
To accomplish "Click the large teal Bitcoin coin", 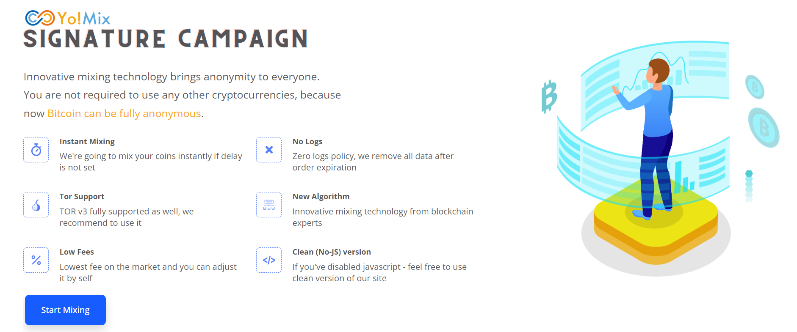I will (764, 127).
